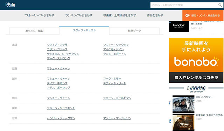The width and height of the screenshot is (224, 131).
Task: Open 映画館・上映作品をさがす menu
Action: tap(120, 15)
